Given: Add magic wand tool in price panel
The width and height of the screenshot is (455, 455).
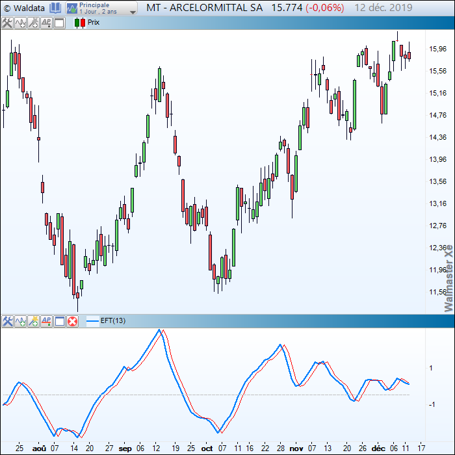Looking at the screenshot, I should 33,23.
